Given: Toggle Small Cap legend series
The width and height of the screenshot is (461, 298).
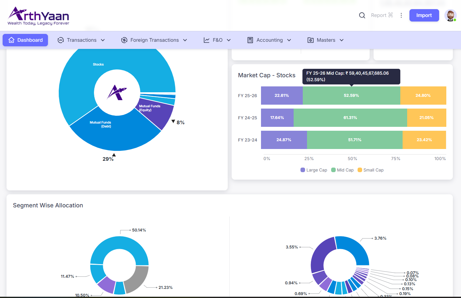Looking at the screenshot, I should (370, 170).
